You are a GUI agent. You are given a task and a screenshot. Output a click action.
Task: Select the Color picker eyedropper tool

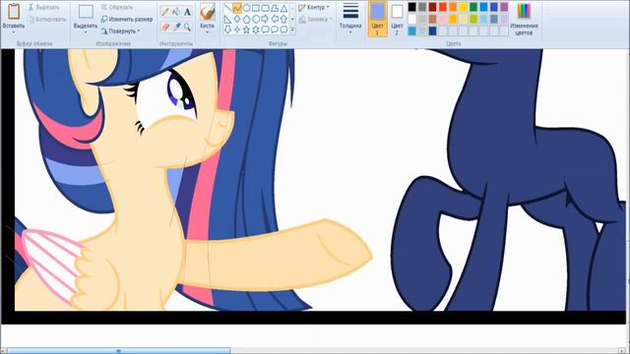pos(176,27)
